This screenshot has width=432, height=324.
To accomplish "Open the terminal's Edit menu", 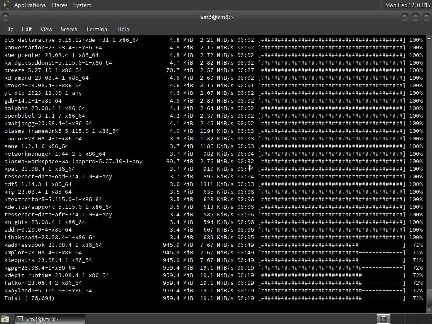I will 27,29.
